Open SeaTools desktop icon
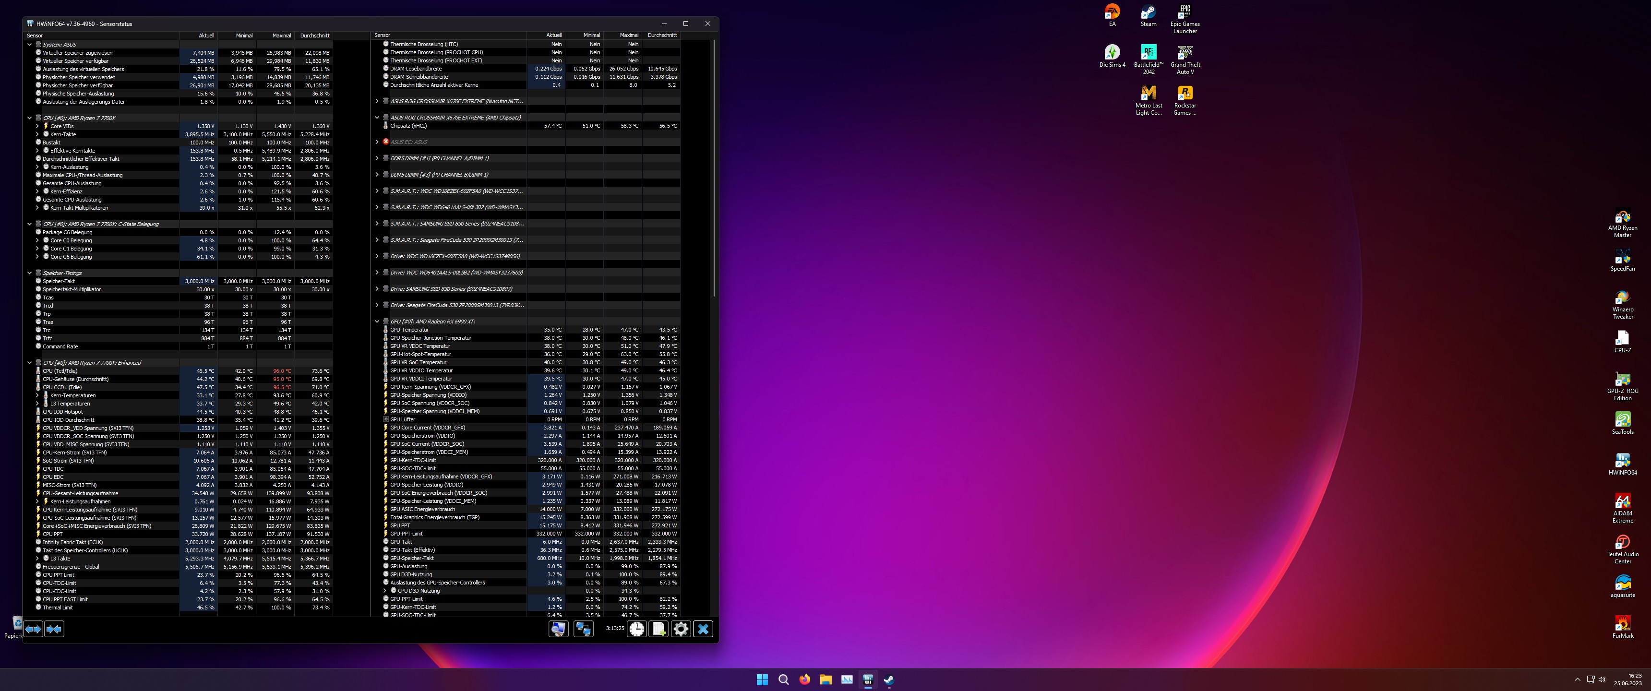 point(1623,423)
